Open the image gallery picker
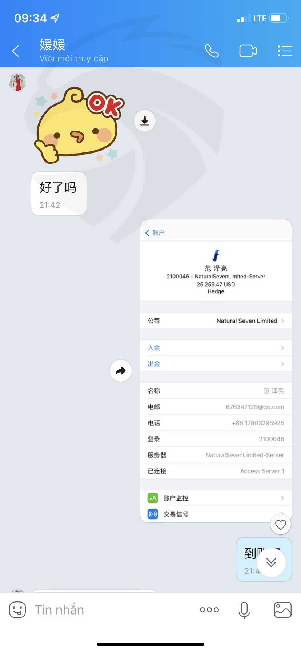The width and height of the screenshot is (301, 652). [283, 609]
